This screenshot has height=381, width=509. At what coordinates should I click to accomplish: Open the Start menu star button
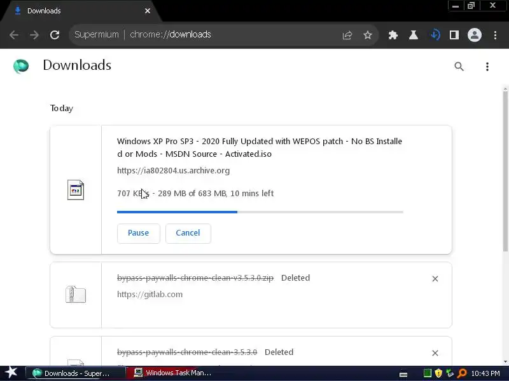[11, 373]
